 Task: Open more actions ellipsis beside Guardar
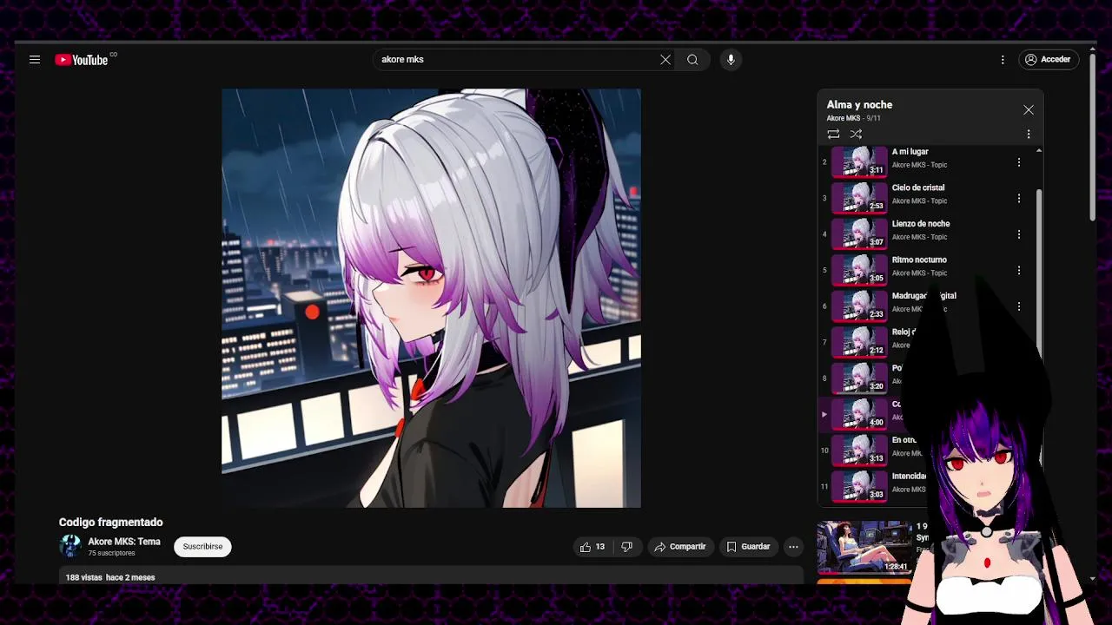pyautogui.click(x=793, y=547)
